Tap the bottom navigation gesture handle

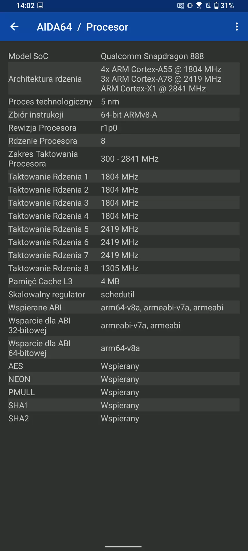click(123, 547)
